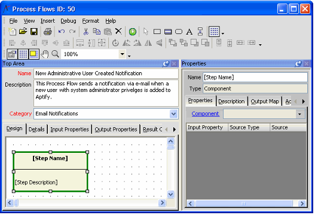Open the Debug menu
This screenshot has width=315, height=215.
(68, 21)
